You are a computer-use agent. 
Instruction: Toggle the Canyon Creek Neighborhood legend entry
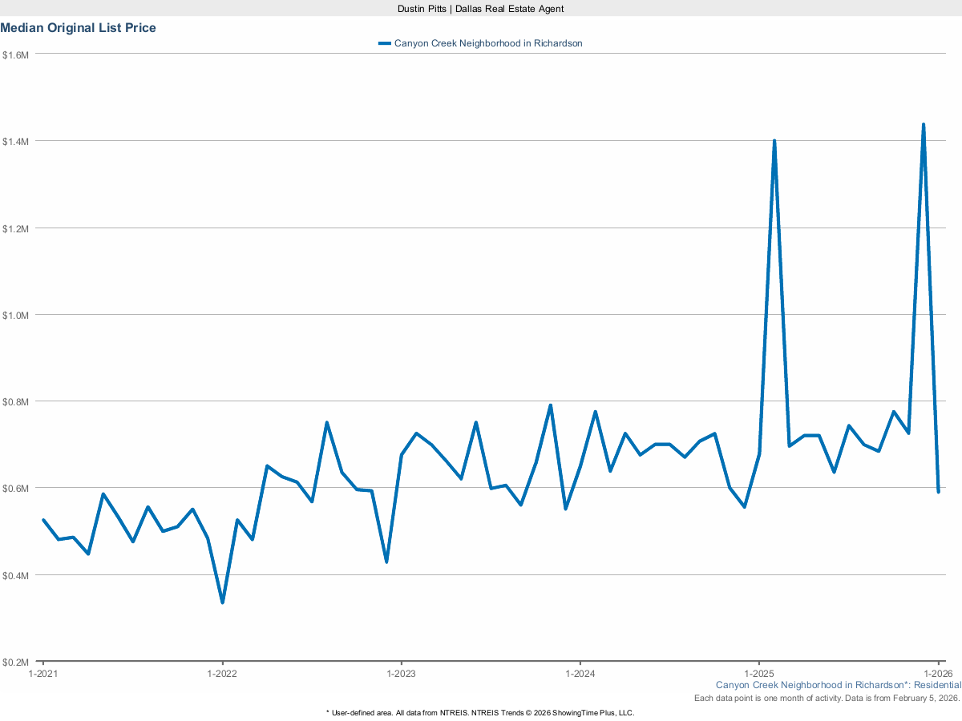485,42
